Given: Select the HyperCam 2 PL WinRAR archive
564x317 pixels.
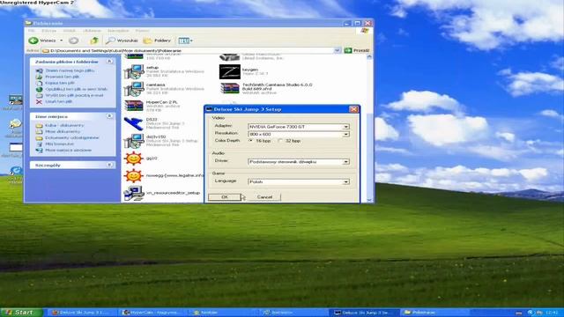Looking at the screenshot, I should click(x=134, y=106).
